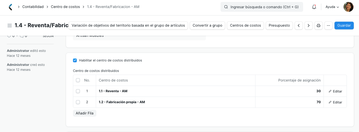Click Editar on row 1.2 - Fabricación propia

point(335,102)
